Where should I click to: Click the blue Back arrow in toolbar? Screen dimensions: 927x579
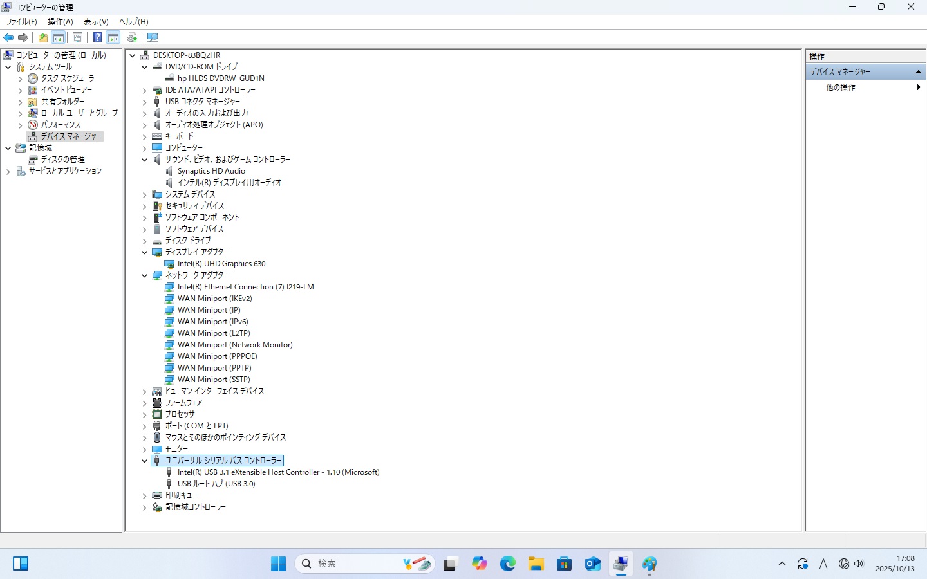tap(8, 38)
